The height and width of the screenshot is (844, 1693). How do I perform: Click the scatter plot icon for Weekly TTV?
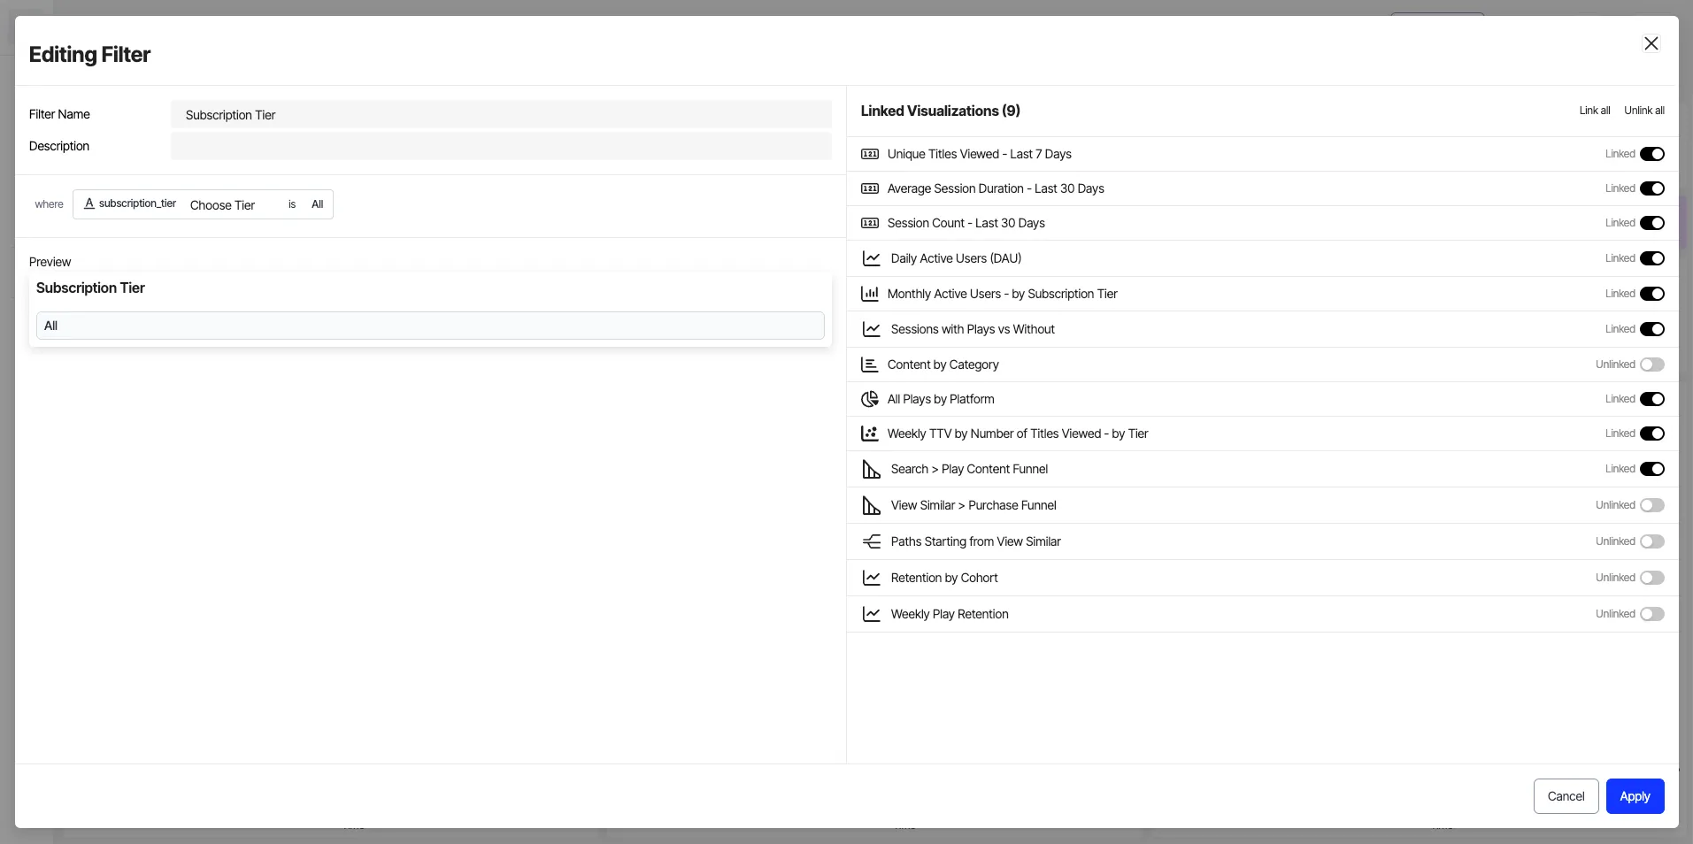click(x=870, y=434)
